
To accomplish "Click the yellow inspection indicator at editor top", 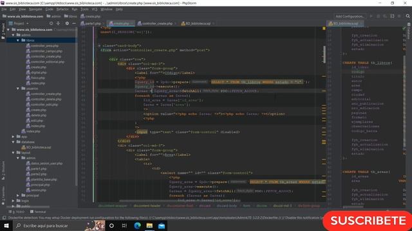I will coord(324,28).
